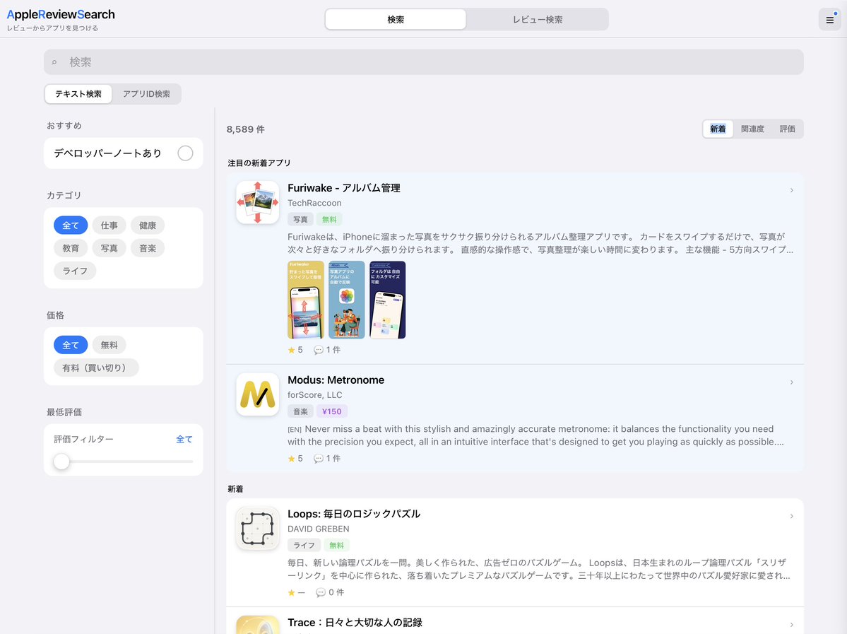The height and width of the screenshot is (634, 847).
Task: Click the magnifier icon in the search bar
Action: tap(54, 63)
